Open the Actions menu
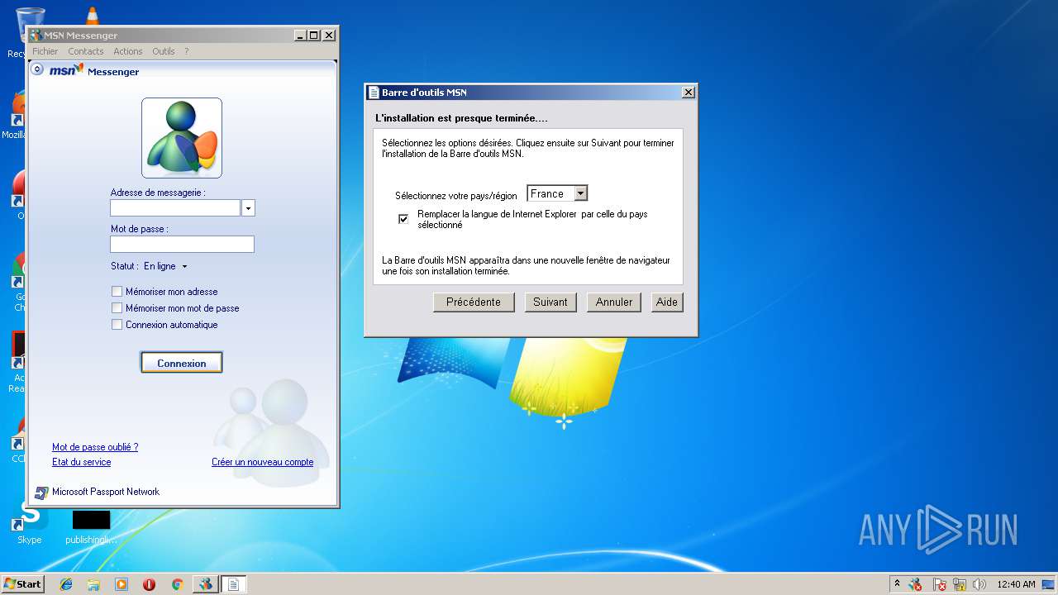 pos(128,51)
